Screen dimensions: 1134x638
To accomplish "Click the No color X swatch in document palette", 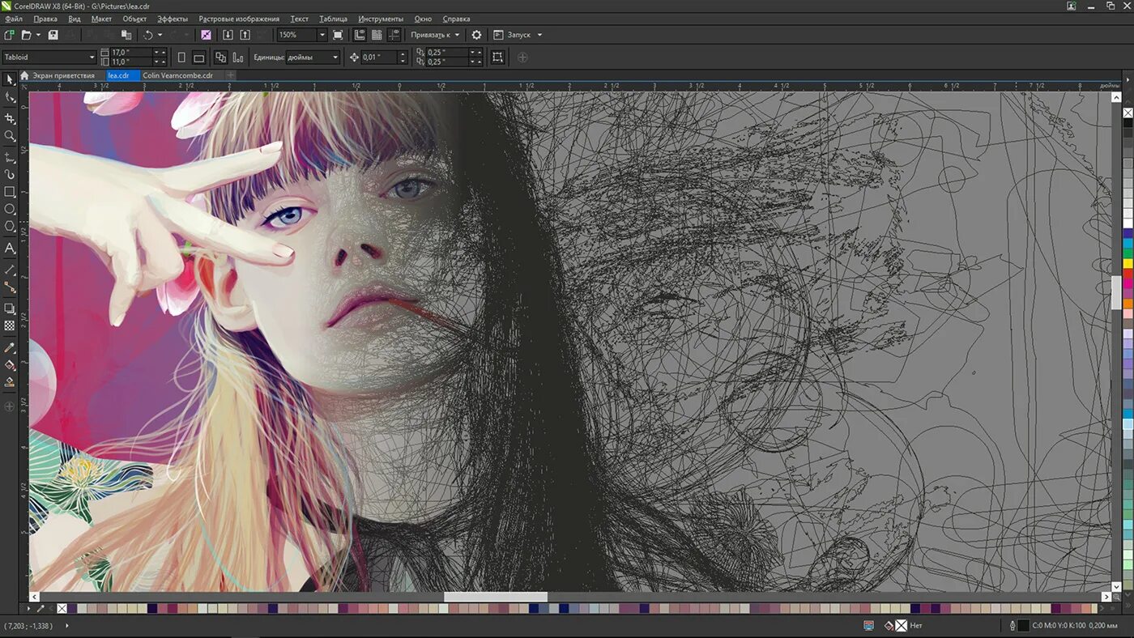I will (62, 608).
